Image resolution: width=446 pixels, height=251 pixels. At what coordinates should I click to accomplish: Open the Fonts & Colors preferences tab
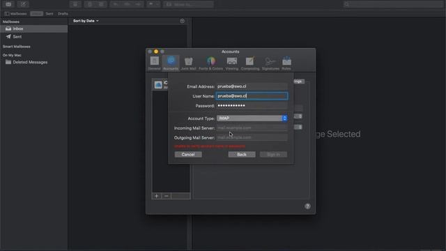(x=210, y=63)
